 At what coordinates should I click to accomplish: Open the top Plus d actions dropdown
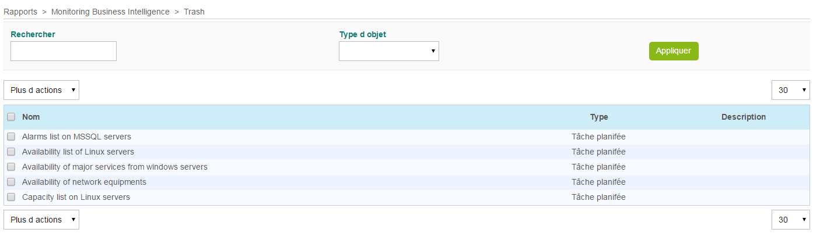tap(41, 90)
